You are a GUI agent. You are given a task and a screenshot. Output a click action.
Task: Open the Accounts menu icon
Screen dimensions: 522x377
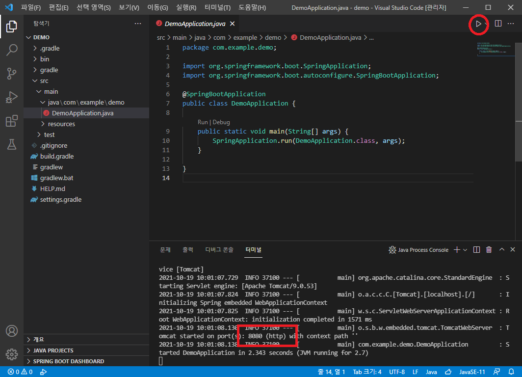[x=12, y=331]
